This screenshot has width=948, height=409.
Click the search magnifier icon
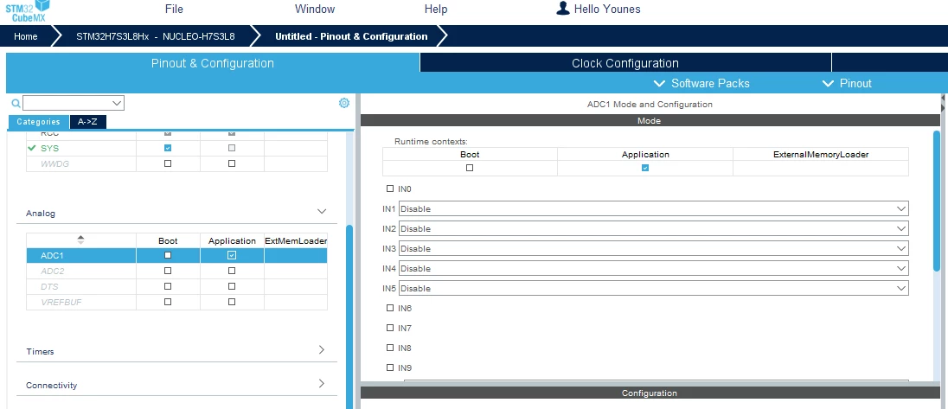(16, 103)
